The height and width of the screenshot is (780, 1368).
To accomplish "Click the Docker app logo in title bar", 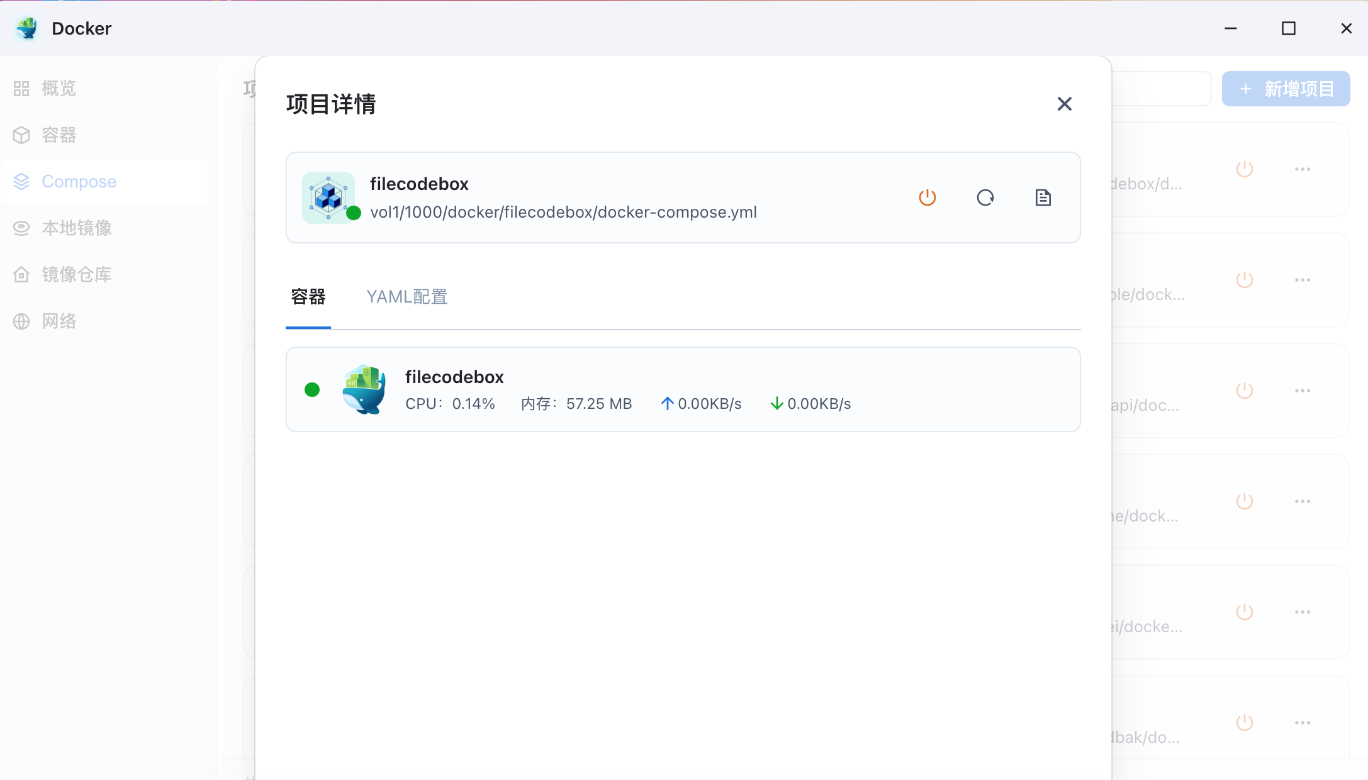I will (x=27, y=28).
